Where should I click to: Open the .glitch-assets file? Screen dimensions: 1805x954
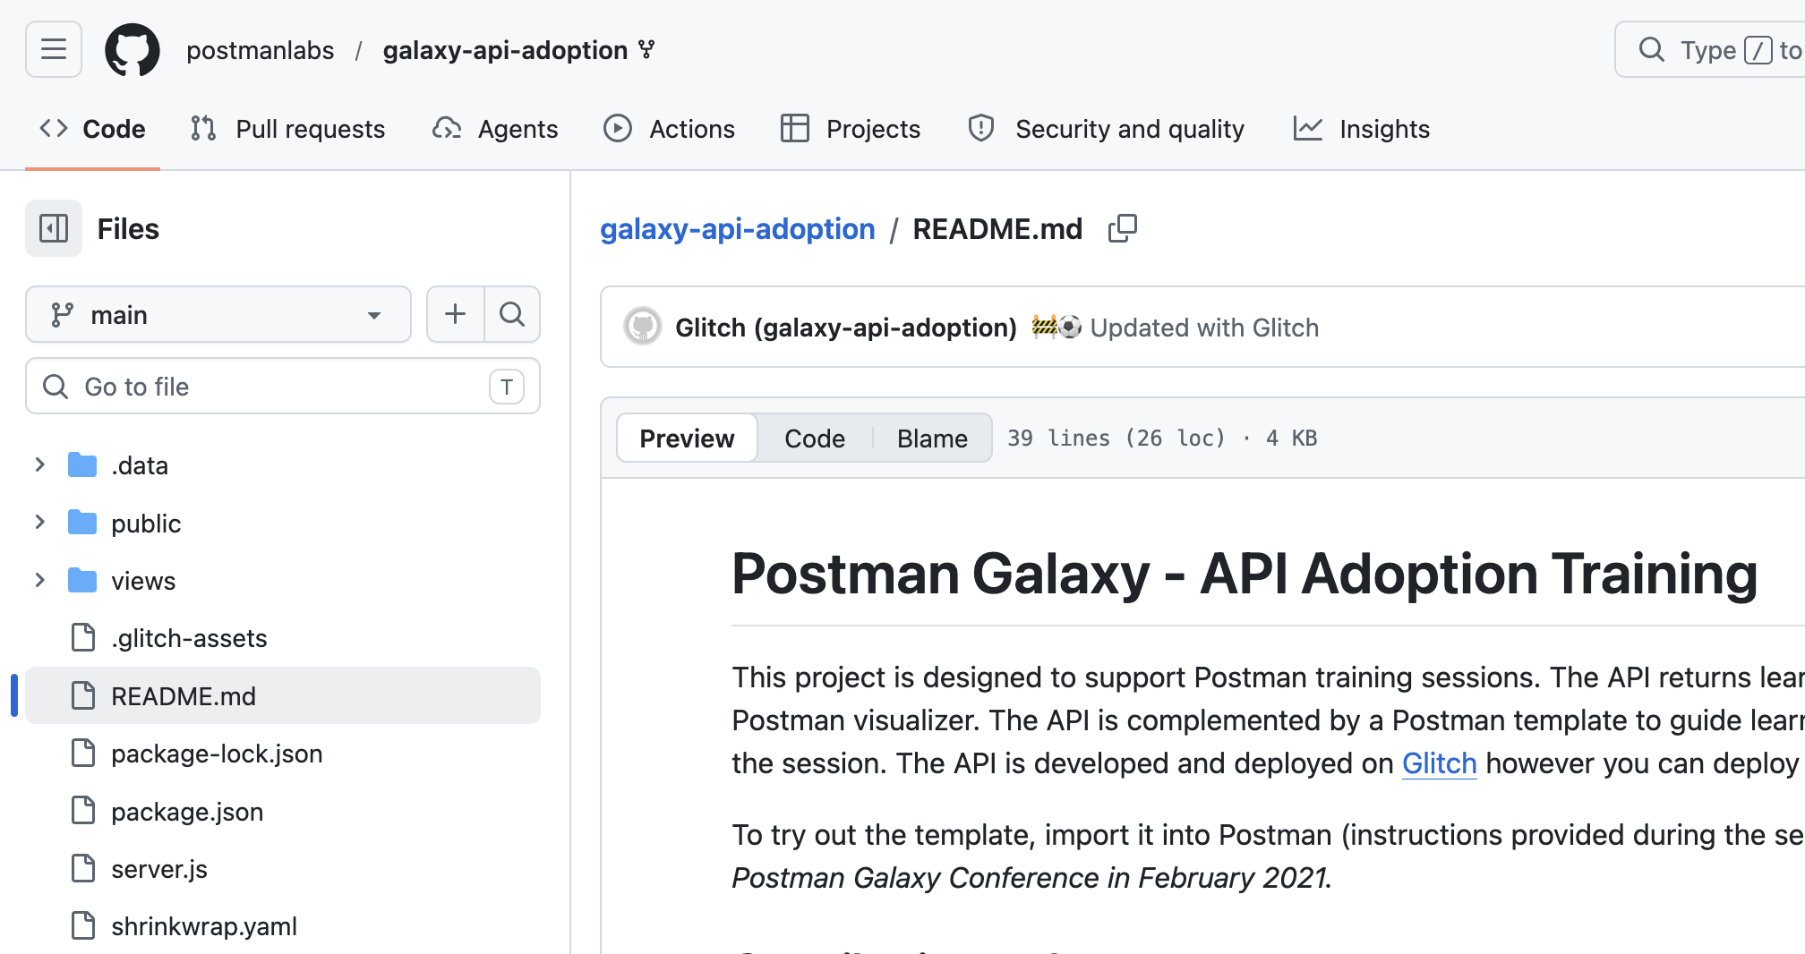coord(189,638)
